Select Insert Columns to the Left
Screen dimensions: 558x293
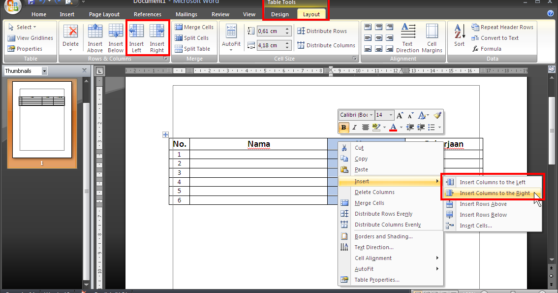pyautogui.click(x=493, y=182)
